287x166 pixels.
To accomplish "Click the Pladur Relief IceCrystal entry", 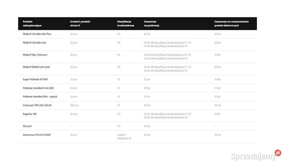I will click(36, 67).
